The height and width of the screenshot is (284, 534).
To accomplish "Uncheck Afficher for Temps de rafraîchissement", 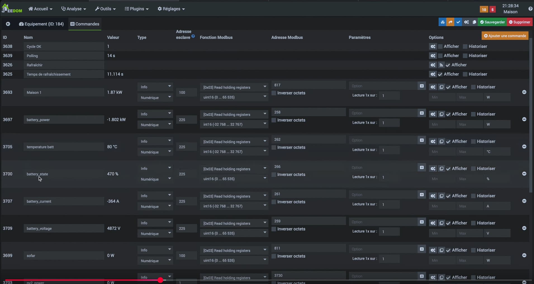I will pos(440,74).
